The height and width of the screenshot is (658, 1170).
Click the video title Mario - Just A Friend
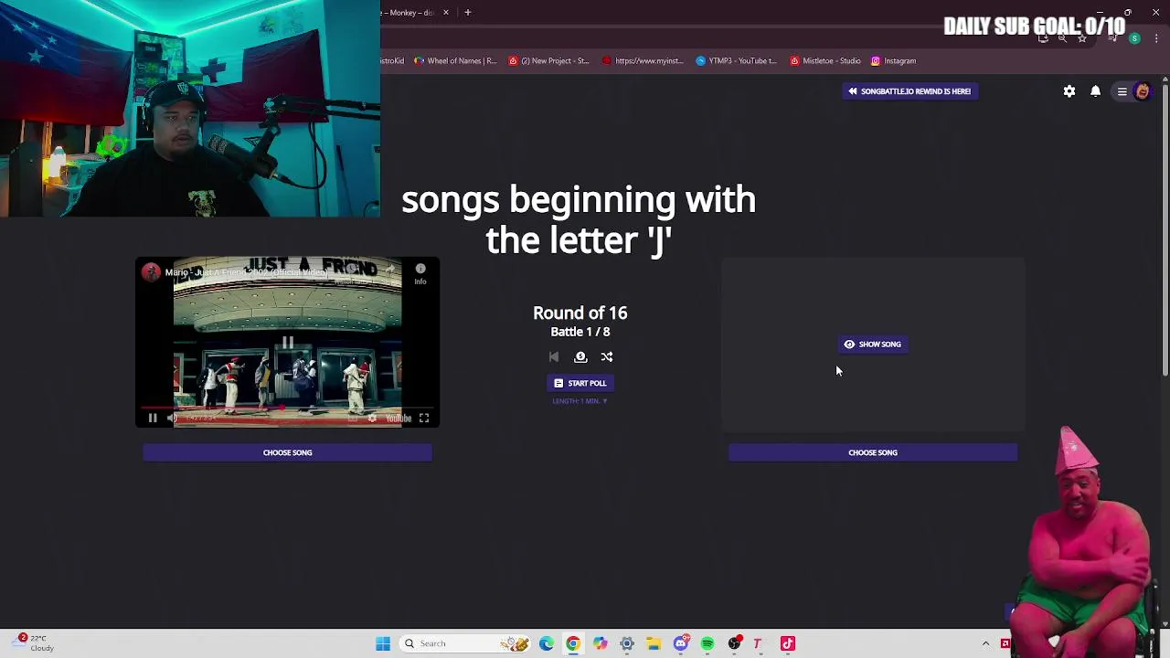coord(245,272)
